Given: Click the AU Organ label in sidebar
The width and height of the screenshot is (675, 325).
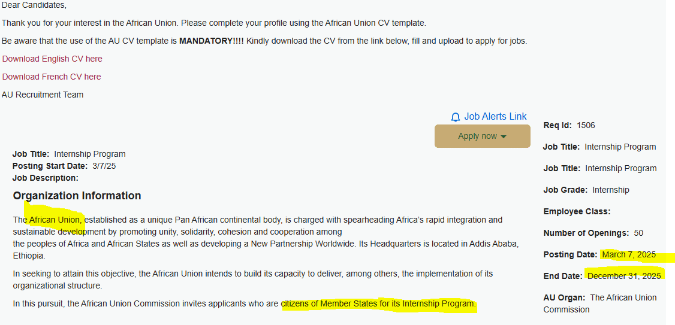Looking at the screenshot, I should tap(564, 297).
